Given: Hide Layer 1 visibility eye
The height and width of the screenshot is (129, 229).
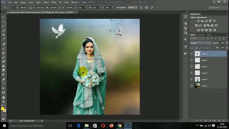Looking at the screenshot, I should [x=192, y=86].
